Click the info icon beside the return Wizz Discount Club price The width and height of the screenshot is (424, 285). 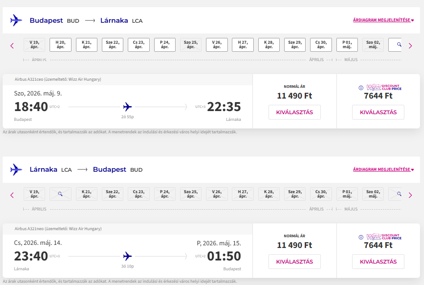361,237
